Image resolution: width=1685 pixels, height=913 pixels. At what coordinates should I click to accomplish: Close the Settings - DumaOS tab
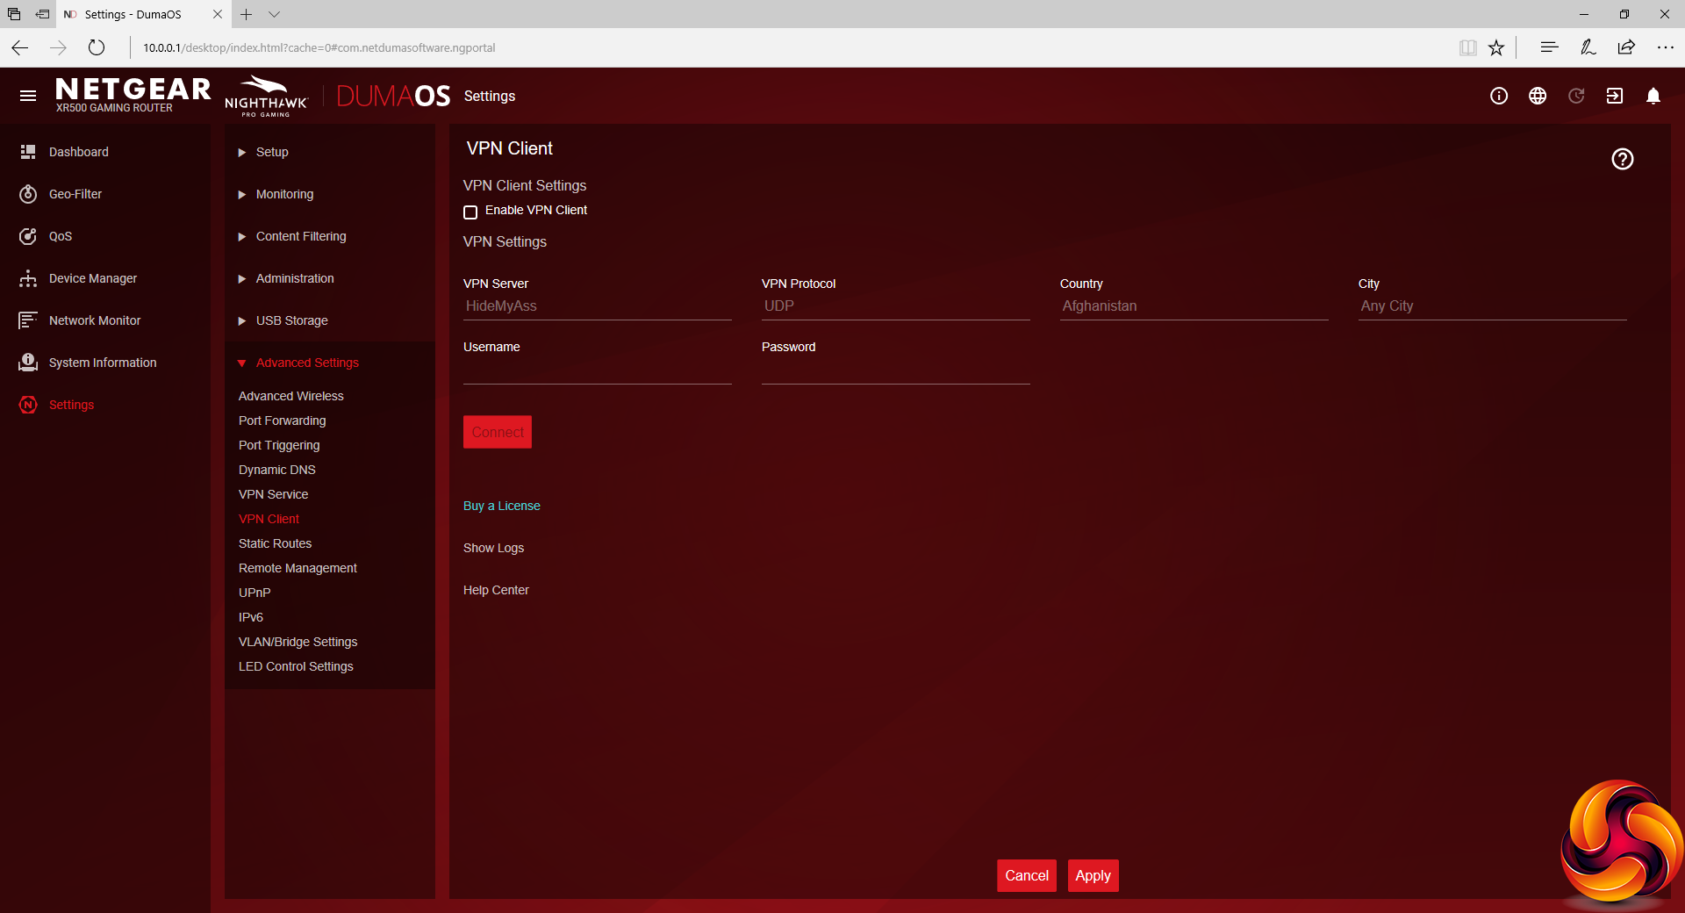pos(218,14)
